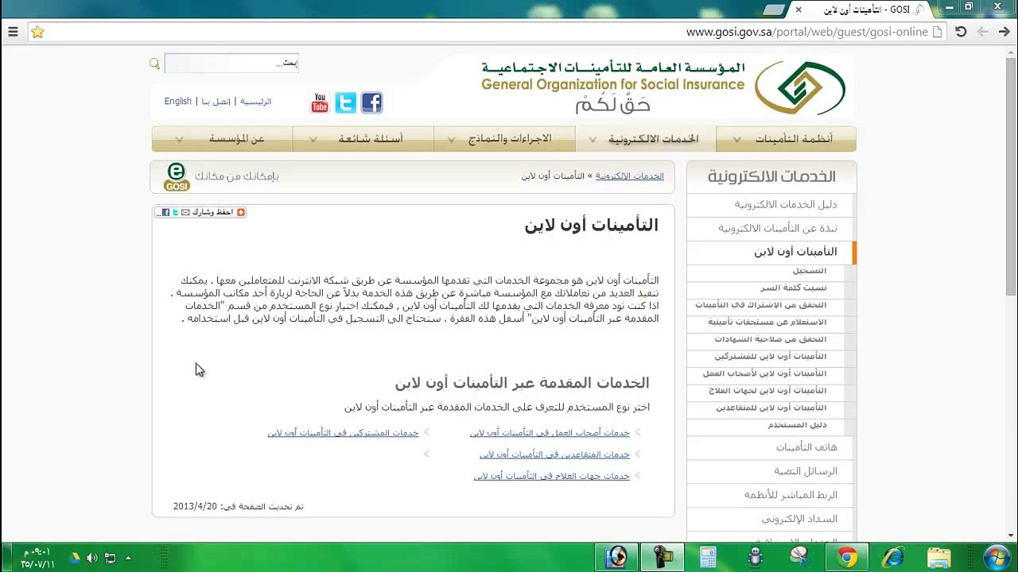Open خدمات جهات العلاج في التأمينات أون لاين
This screenshot has width=1018, height=572.
click(552, 476)
